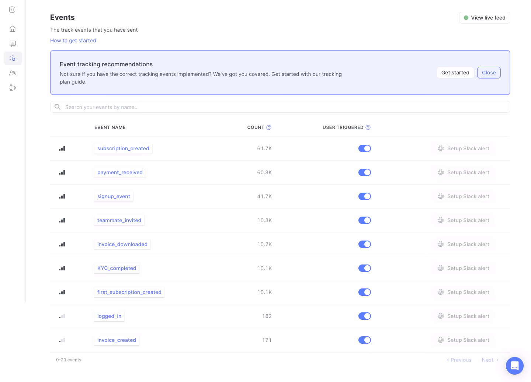531x382 pixels.
Task: Switch off user triggered for teammate_invited
Action: [365, 220]
